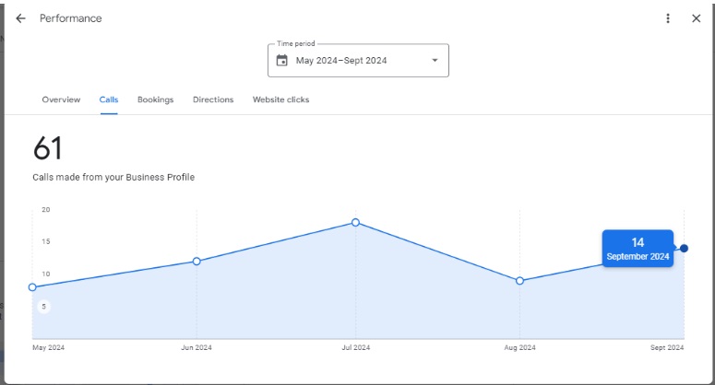Go back using the left arrow icon
Viewport: 715px width, 385px height.
click(20, 18)
